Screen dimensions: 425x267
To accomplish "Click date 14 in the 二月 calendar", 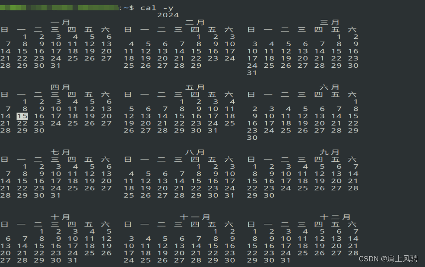I will tap(179, 51).
